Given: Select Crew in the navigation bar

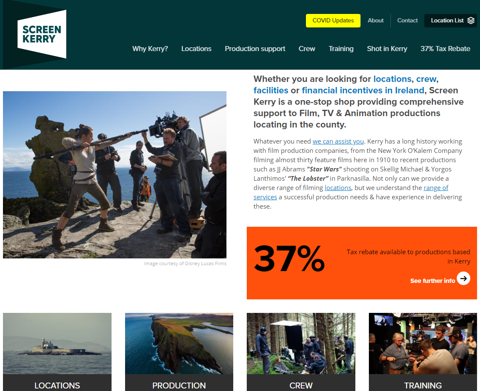Looking at the screenshot, I should click(307, 49).
